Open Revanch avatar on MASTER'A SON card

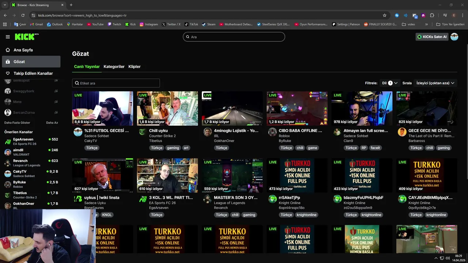(207, 199)
